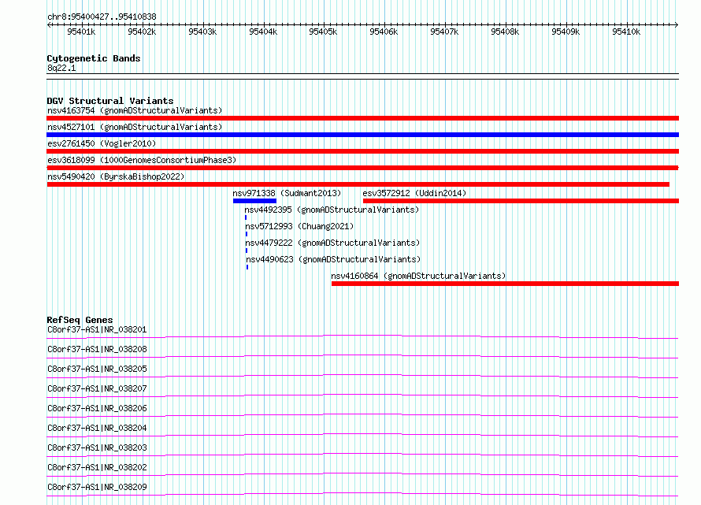Click the nsv5490420 ByrskaBishop2022 variant bar

click(358, 184)
